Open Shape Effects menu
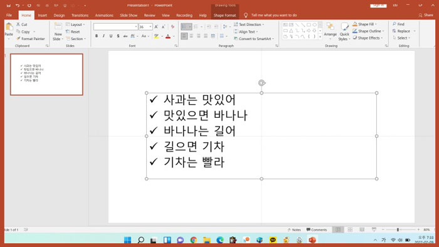Viewport: 439px width, 247px height. pos(368,38)
